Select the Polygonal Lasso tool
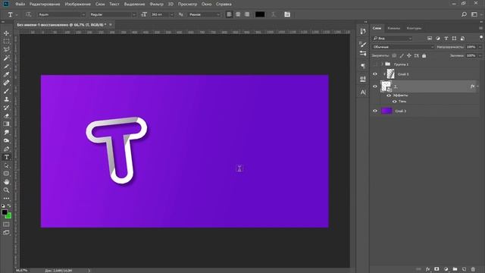The height and width of the screenshot is (273, 485). tap(6, 49)
